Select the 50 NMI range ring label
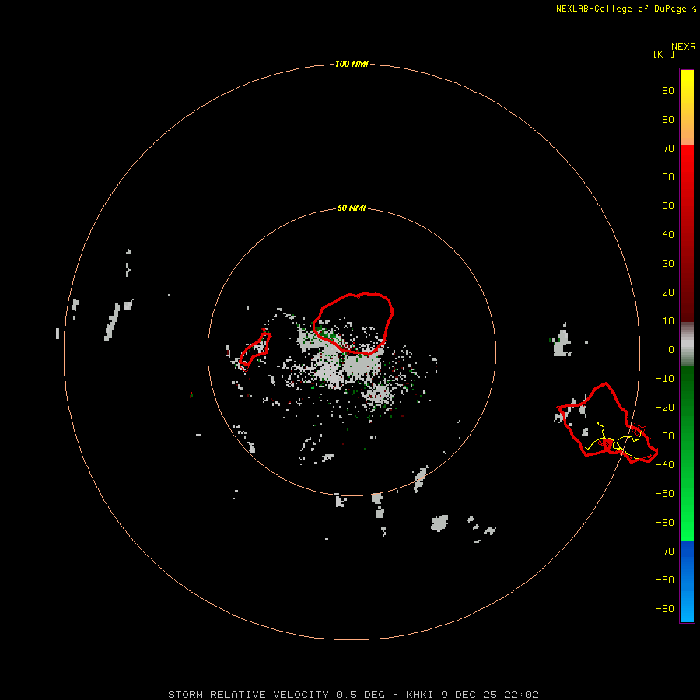This screenshot has width=700, height=700. (x=352, y=208)
